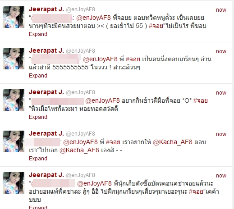Open the #จอย hashtag in fourth tweet
Image resolution: width=234 pixels, height=209 pixels.
tap(113, 142)
